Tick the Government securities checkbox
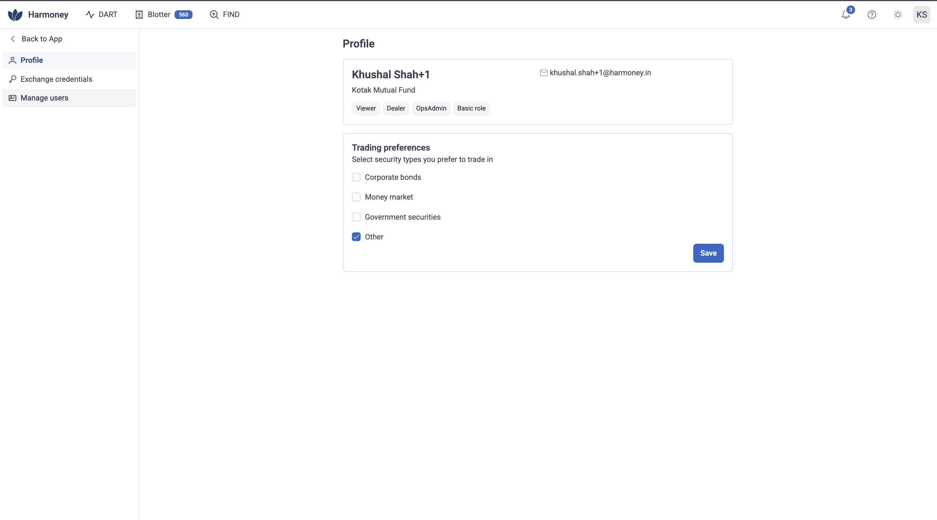Screen dimensions: 937x520 tap(356, 217)
